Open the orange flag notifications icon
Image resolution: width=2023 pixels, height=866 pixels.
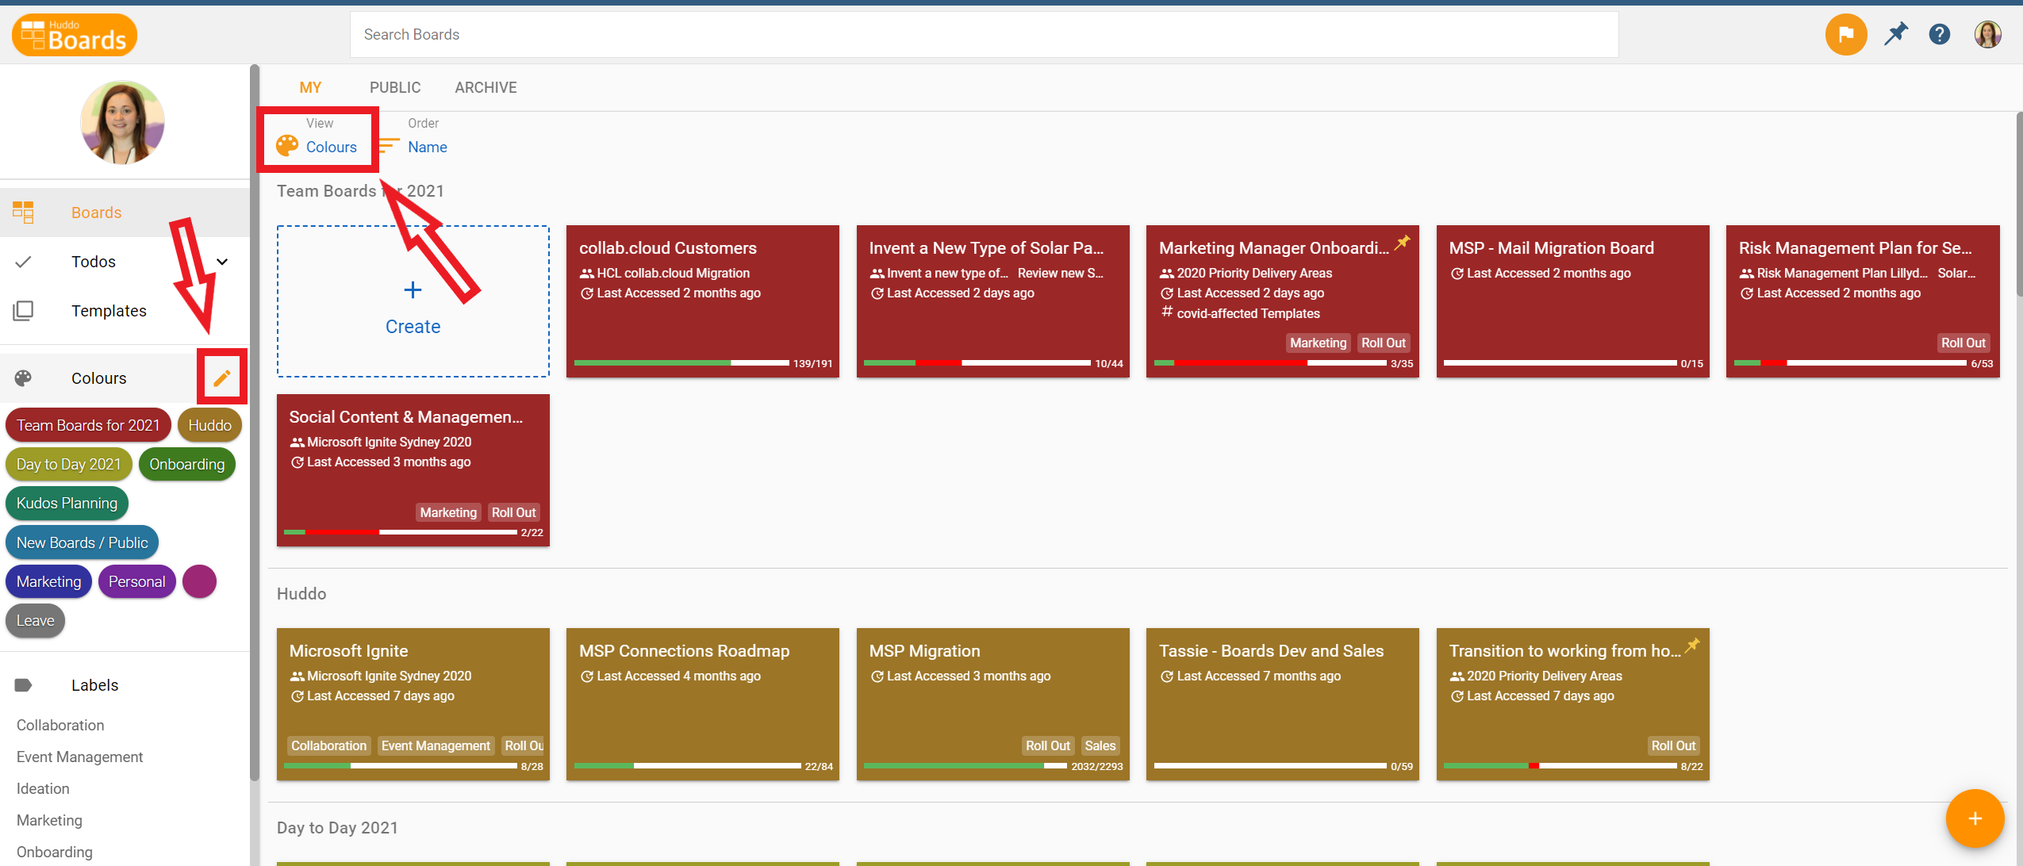coord(1846,35)
